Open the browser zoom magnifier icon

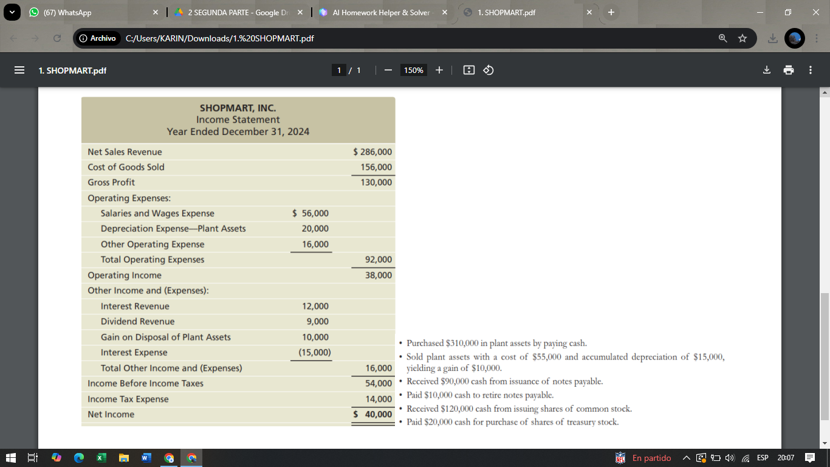pos(723,38)
